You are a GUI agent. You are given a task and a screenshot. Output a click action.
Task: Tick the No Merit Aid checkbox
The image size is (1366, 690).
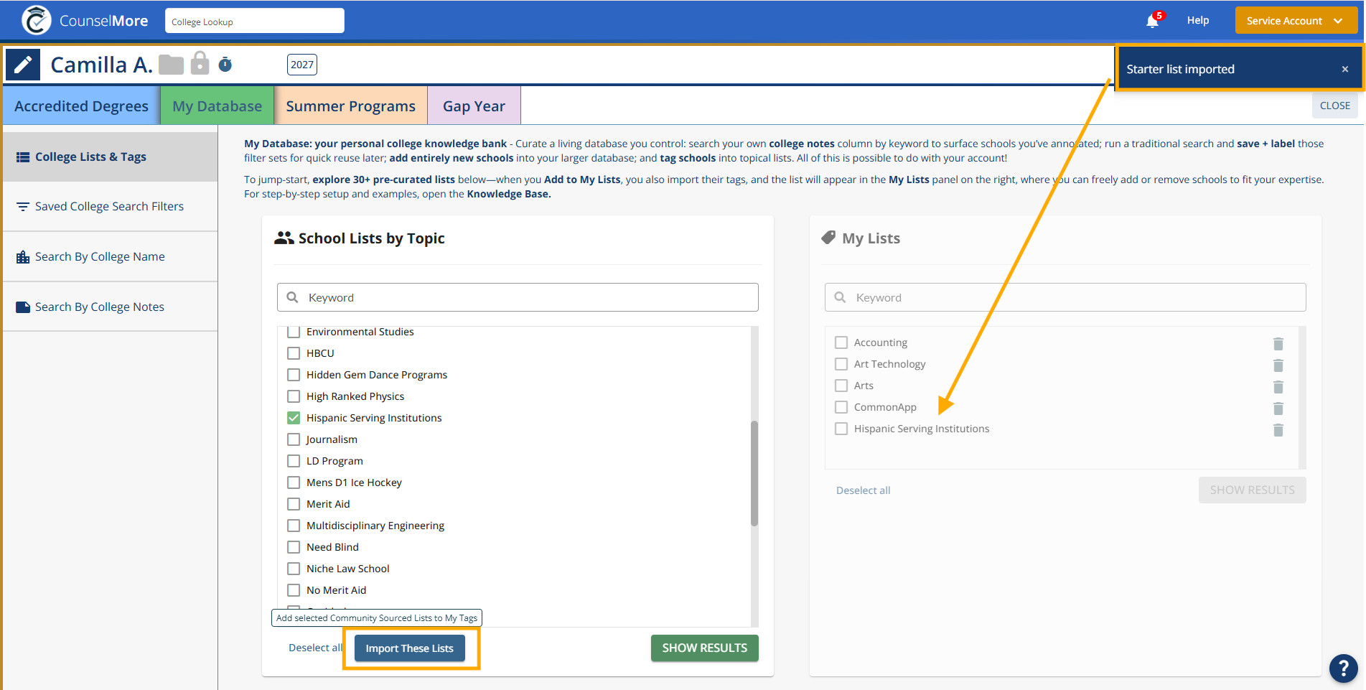click(x=294, y=590)
